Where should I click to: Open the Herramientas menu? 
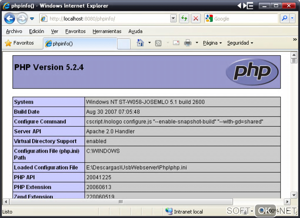tap(107, 31)
